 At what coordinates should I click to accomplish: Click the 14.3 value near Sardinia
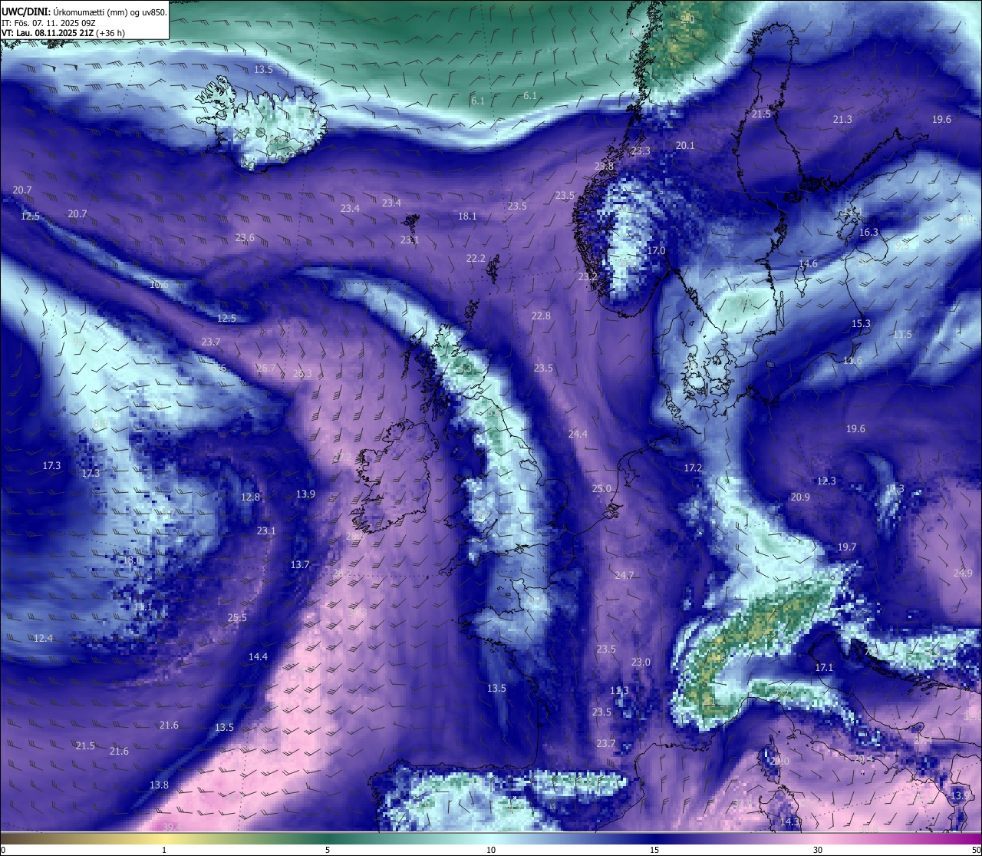789,822
